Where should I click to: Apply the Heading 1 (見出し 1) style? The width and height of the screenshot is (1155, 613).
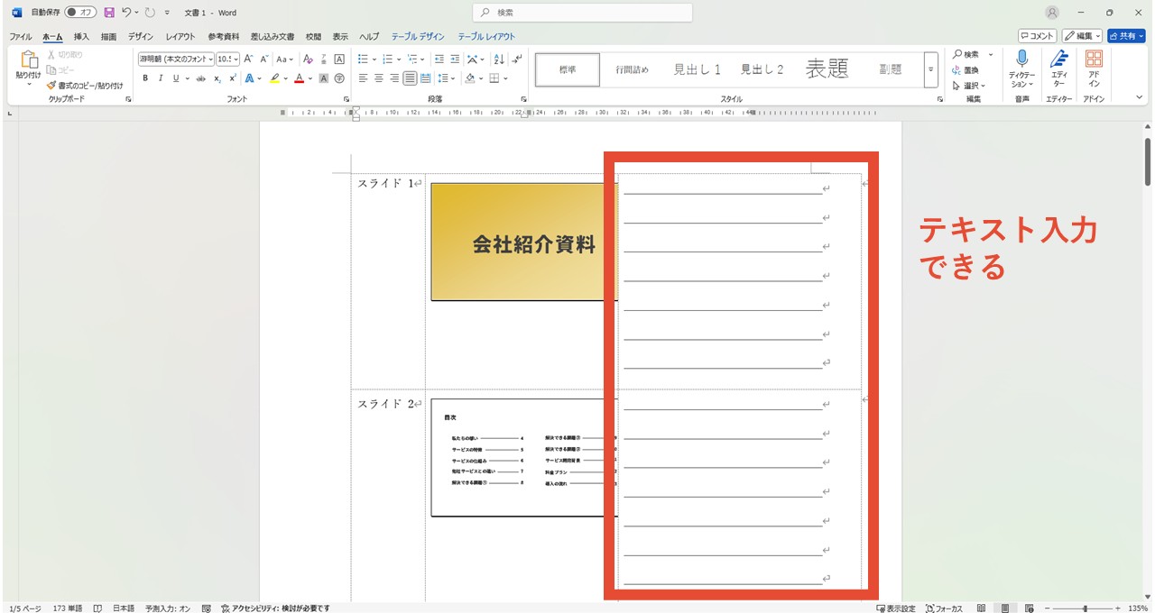(x=698, y=69)
